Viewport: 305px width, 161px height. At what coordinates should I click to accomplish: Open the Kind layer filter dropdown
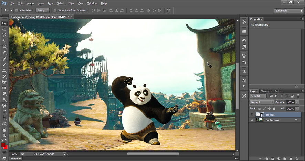(x=258, y=96)
